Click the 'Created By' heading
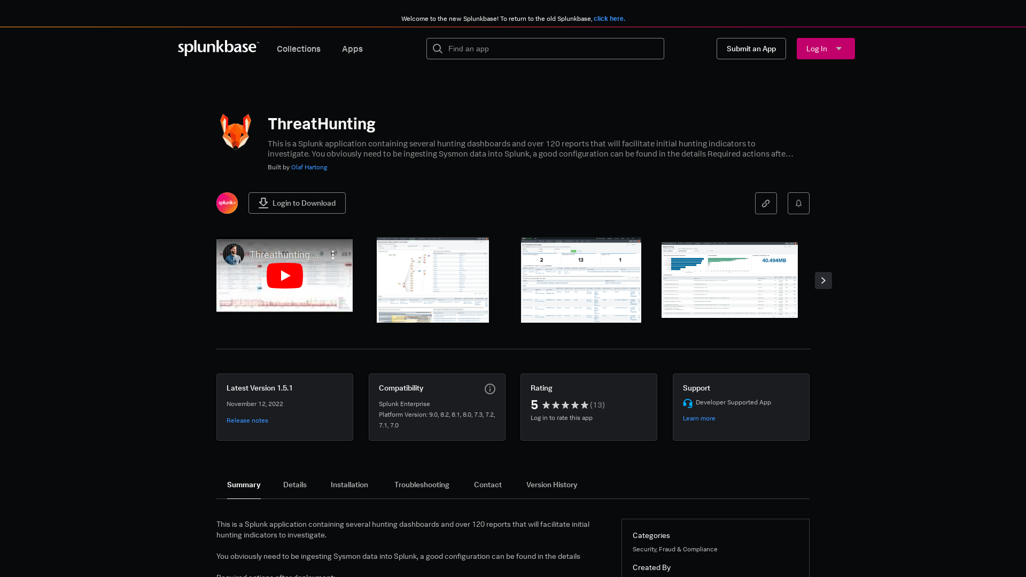1026x577 pixels. (x=651, y=567)
